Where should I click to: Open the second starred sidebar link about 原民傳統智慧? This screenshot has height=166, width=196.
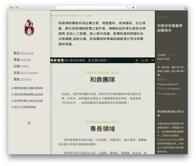[x=27, y=94]
